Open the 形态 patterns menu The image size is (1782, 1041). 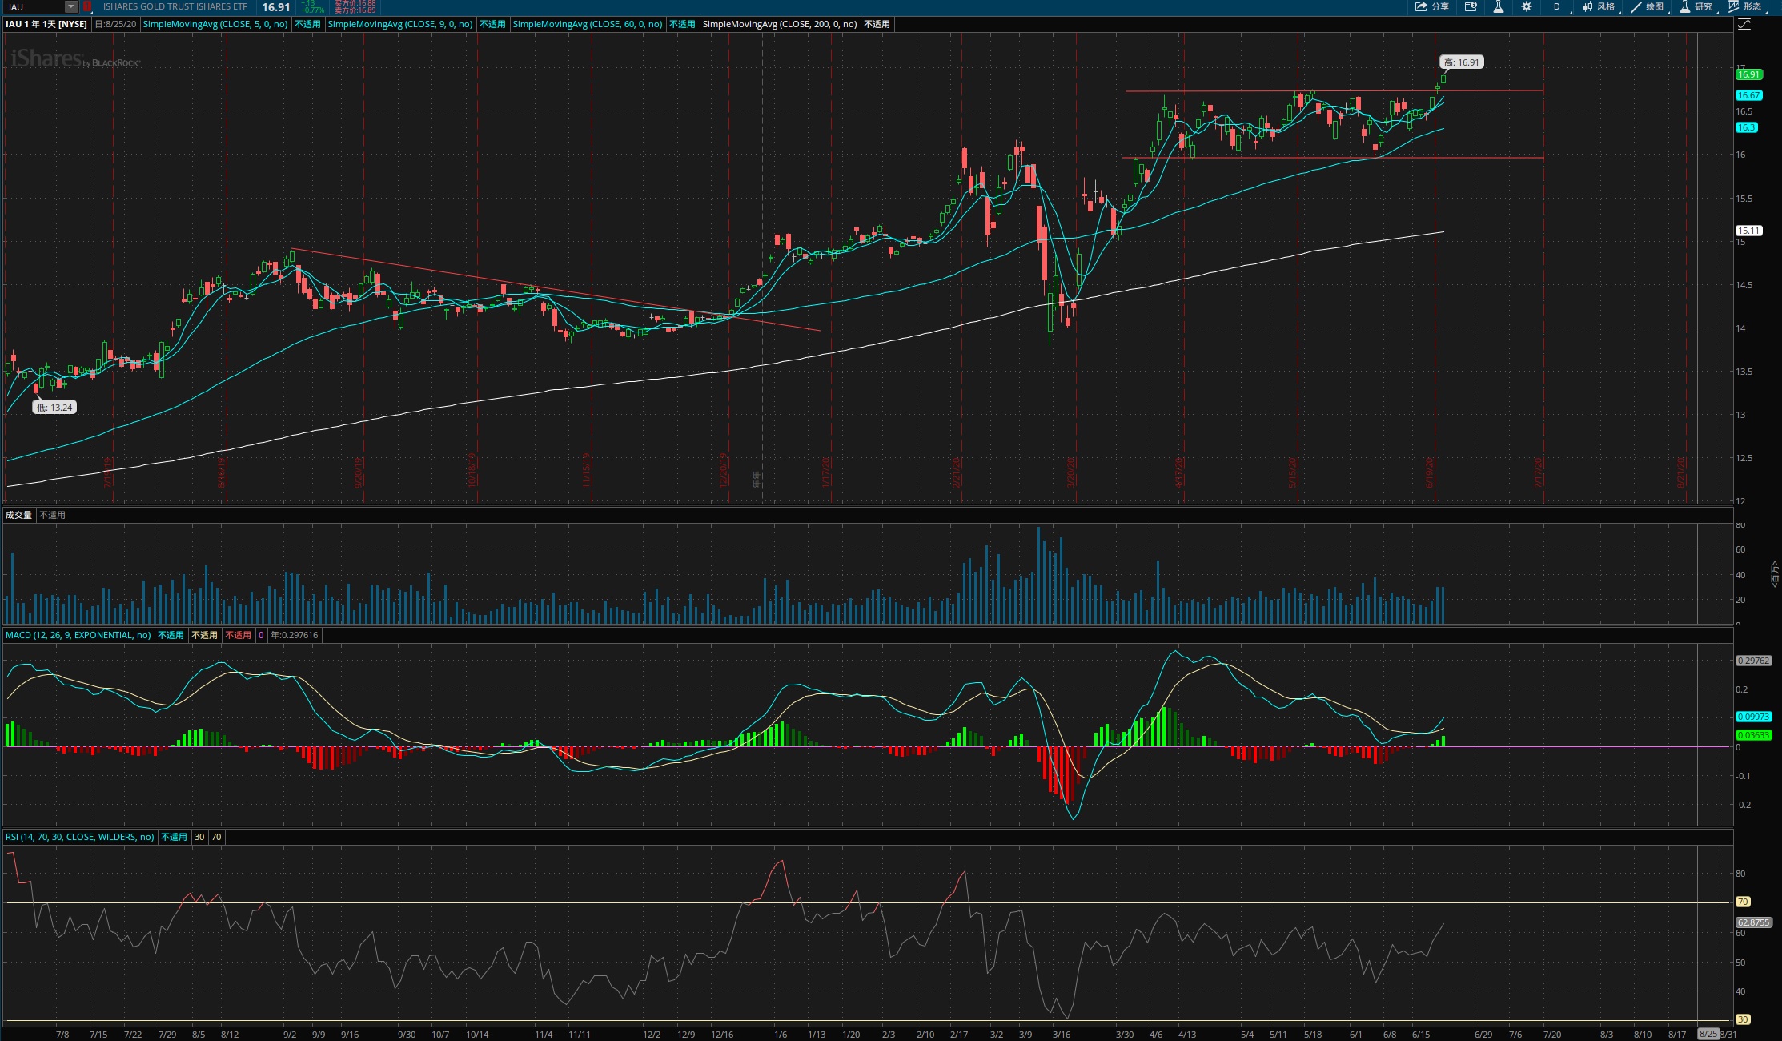tap(1745, 6)
